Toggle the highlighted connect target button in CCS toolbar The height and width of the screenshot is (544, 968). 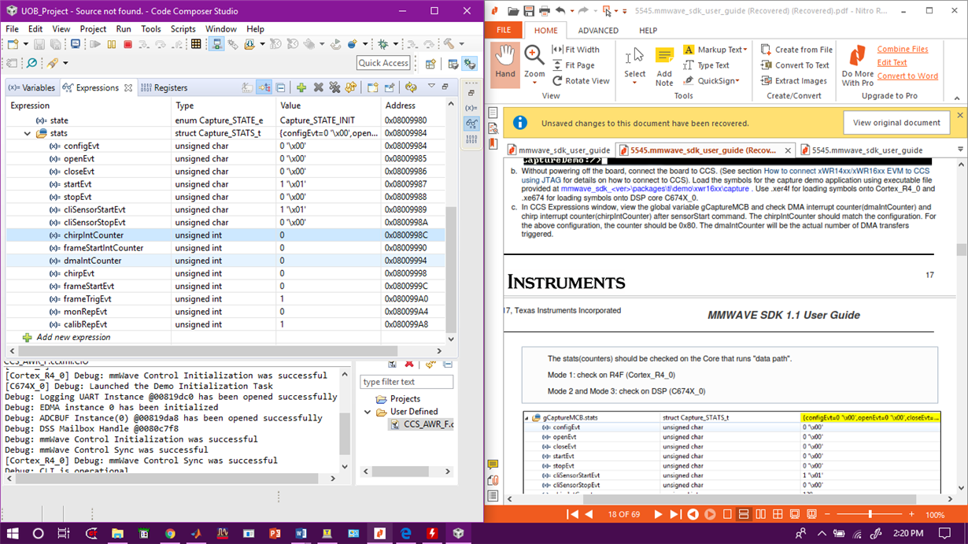[x=217, y=44]
